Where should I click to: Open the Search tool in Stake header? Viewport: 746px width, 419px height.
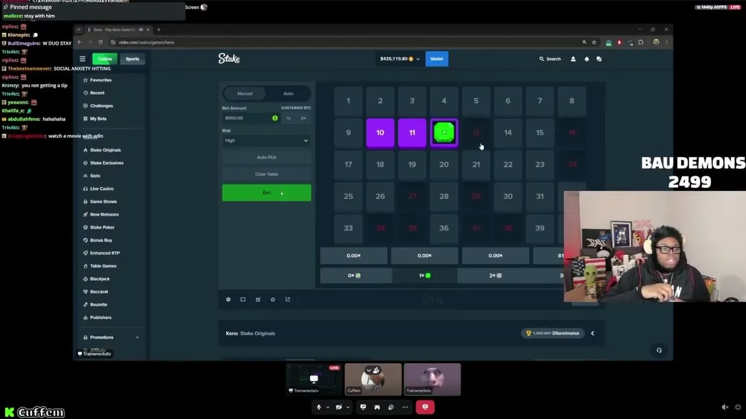tap(550, 59)
